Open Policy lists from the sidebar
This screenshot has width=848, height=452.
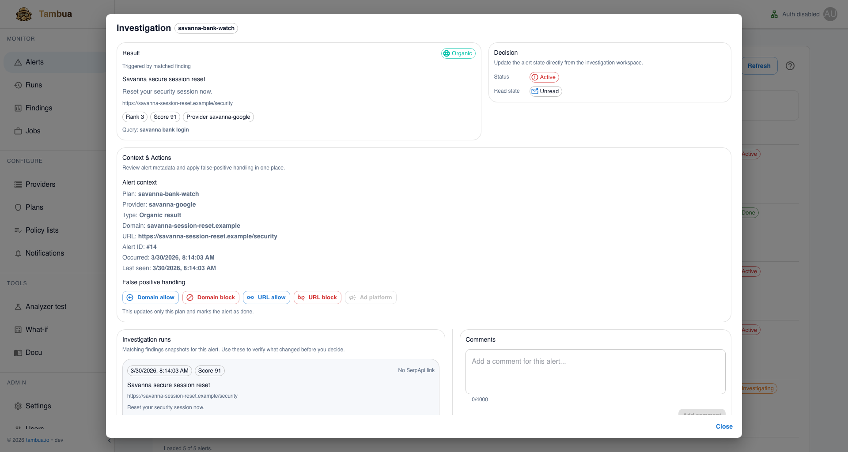[x=42, y=230]
